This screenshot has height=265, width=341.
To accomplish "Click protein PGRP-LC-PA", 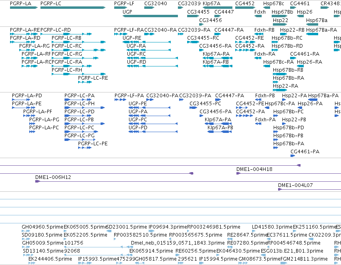I will [x=79, y=100].
